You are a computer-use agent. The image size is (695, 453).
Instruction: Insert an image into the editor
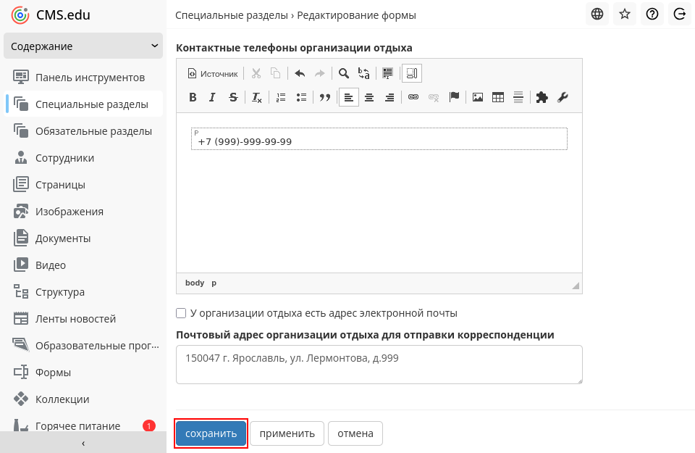pyautogui.click(x=478, y=98)
